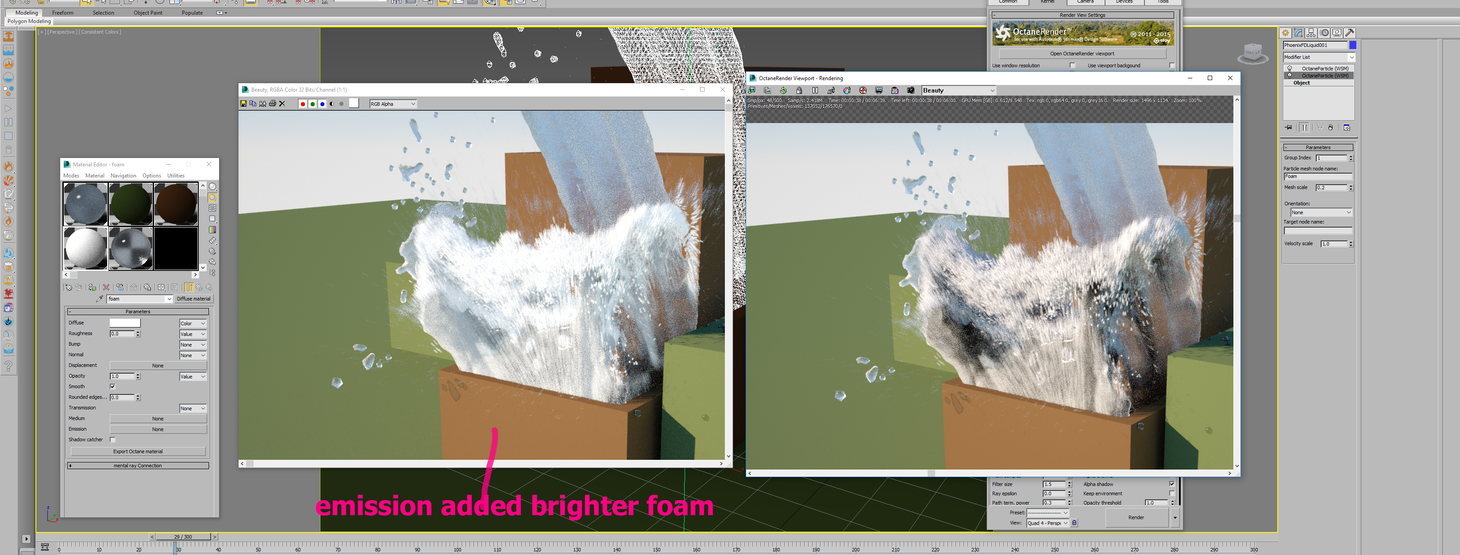Click the white Diffuse color swatch

(125, 323)
